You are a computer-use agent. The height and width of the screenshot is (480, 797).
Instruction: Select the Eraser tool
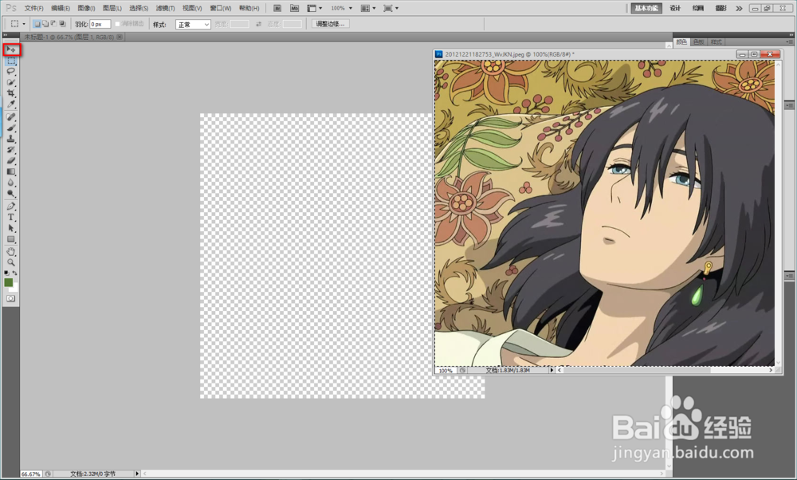point(11,161)
